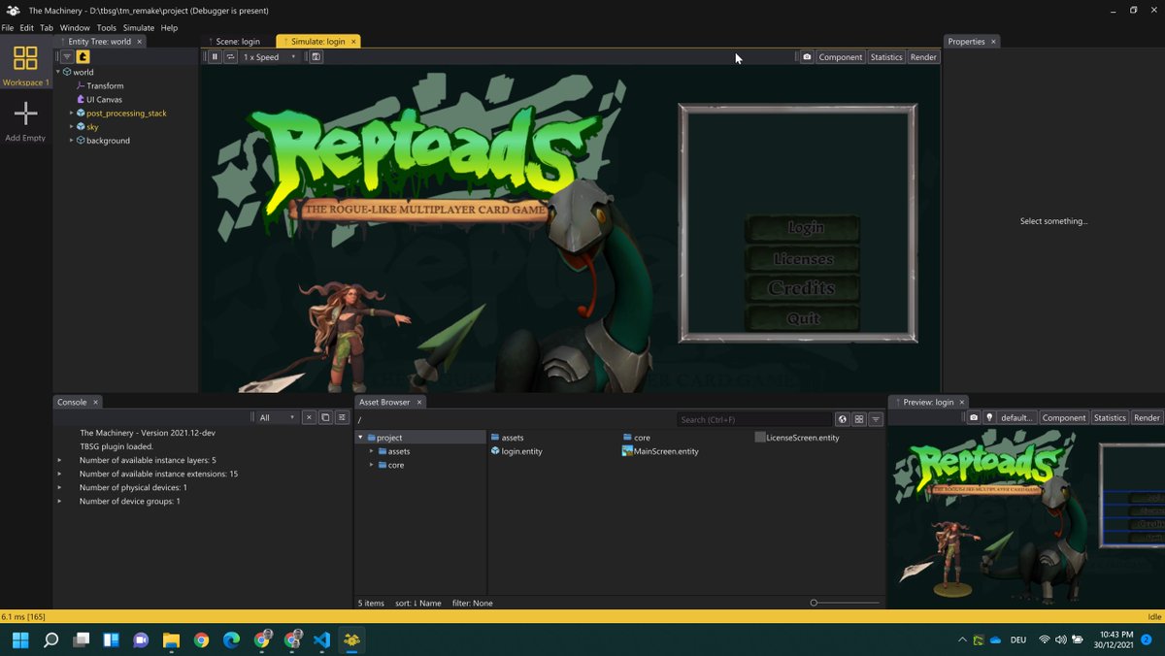Adjust the Asset Browser thumbnail size slider
The width and height of the screenshot is (1165, 656).
pos(845,603)
